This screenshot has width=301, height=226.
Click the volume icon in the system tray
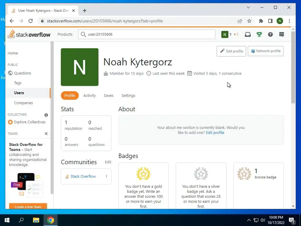point(262,220)
